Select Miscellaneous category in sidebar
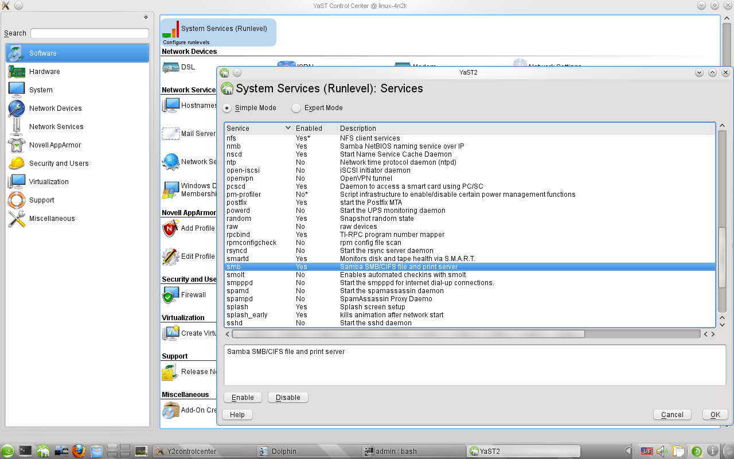Image resolution: width=734 pixels, height=459 pixels. tap(77, 219)
